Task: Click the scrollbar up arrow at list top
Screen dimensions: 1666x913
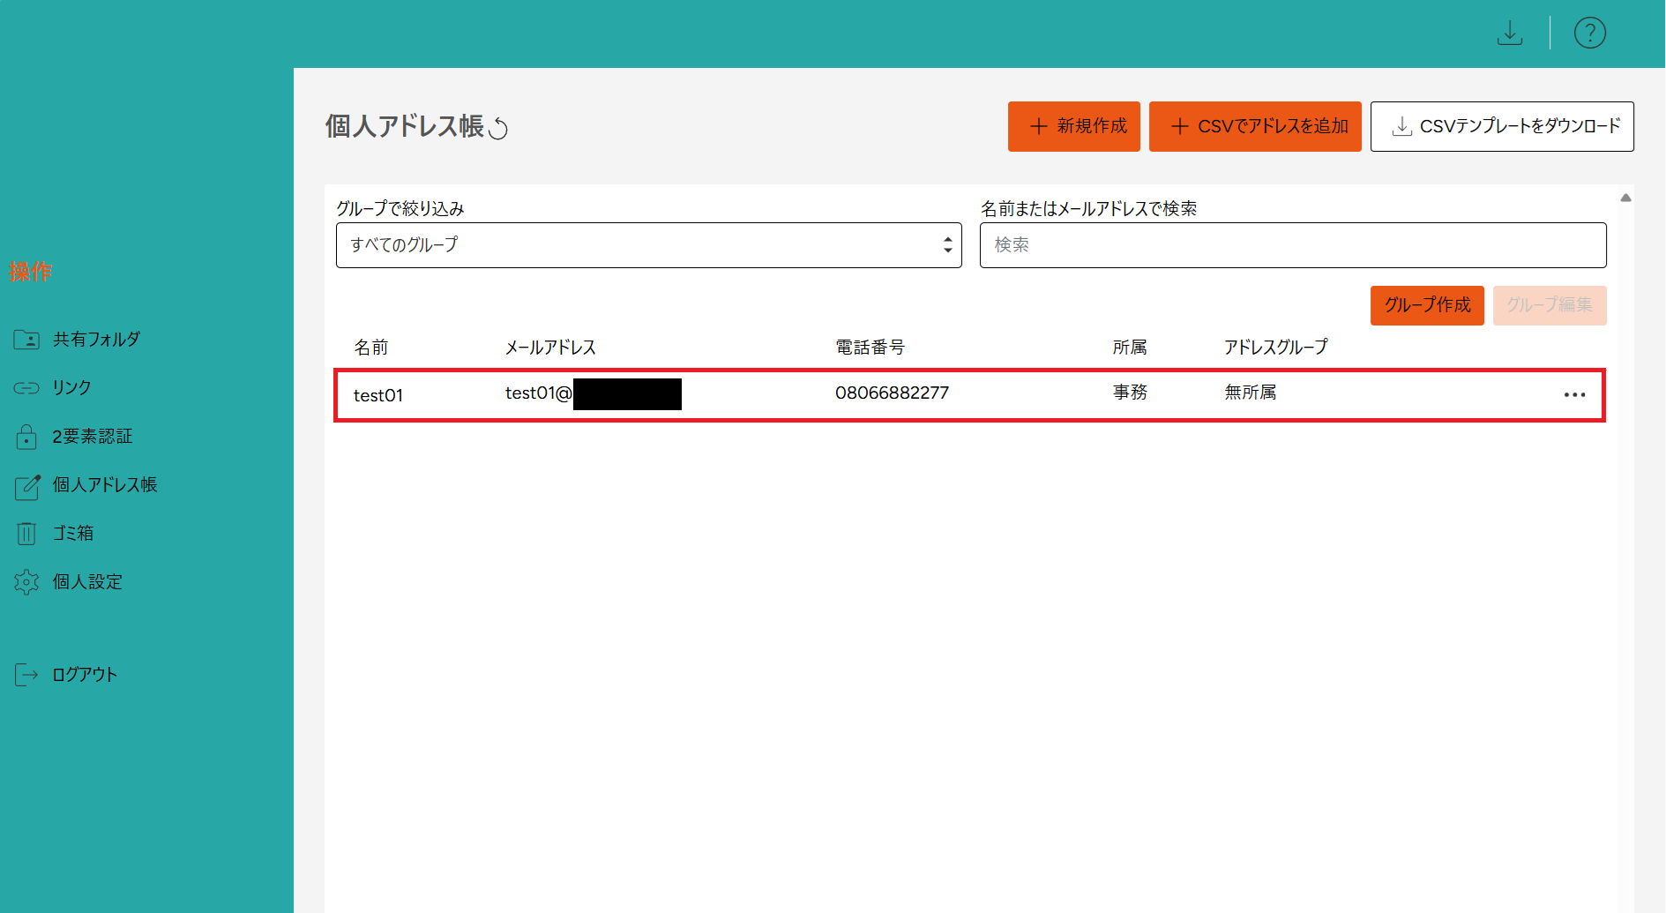Action: coord(1625,198)
